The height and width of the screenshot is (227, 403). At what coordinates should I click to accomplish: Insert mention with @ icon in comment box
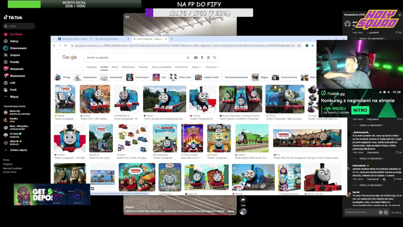pos(381,212)
